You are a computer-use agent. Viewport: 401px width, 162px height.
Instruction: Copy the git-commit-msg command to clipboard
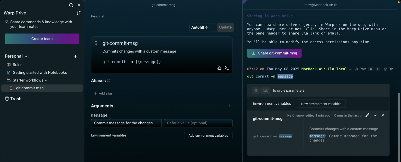219,68
